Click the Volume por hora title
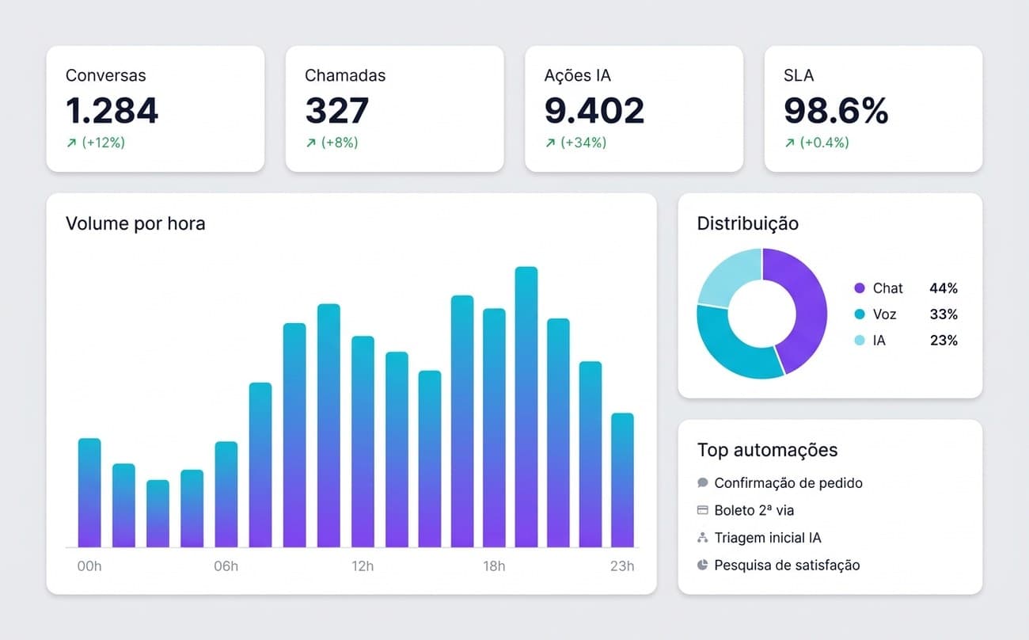Viewport: 1029px width, 640px height. click(135, 223)
